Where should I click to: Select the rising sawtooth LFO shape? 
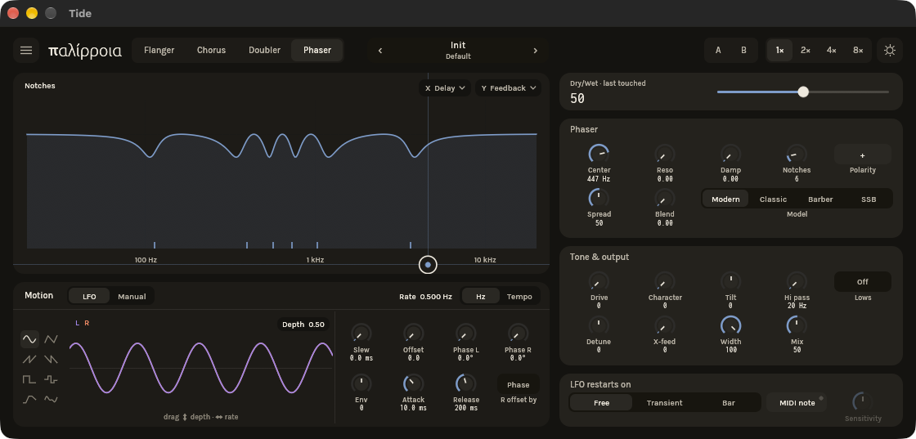tap(29, 359)
